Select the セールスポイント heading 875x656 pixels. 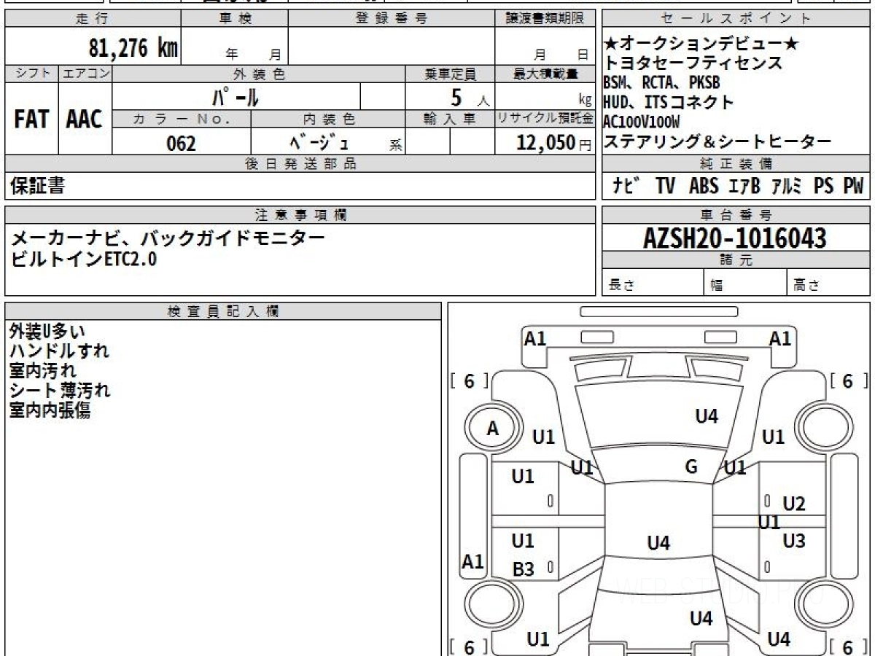point(736,18)
